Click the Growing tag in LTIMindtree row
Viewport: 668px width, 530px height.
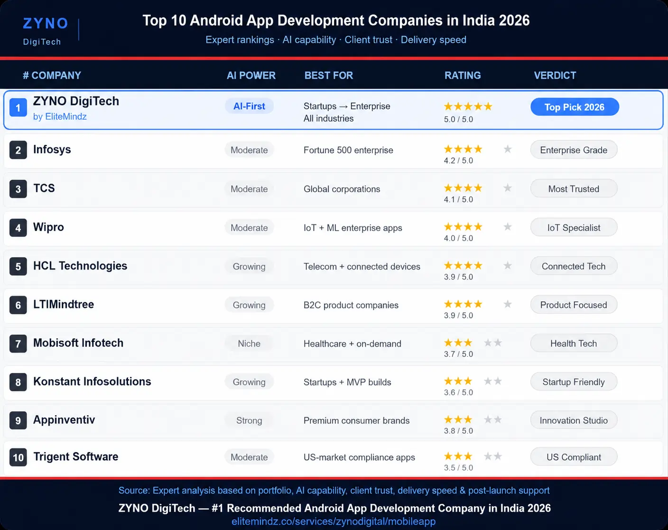249,305
